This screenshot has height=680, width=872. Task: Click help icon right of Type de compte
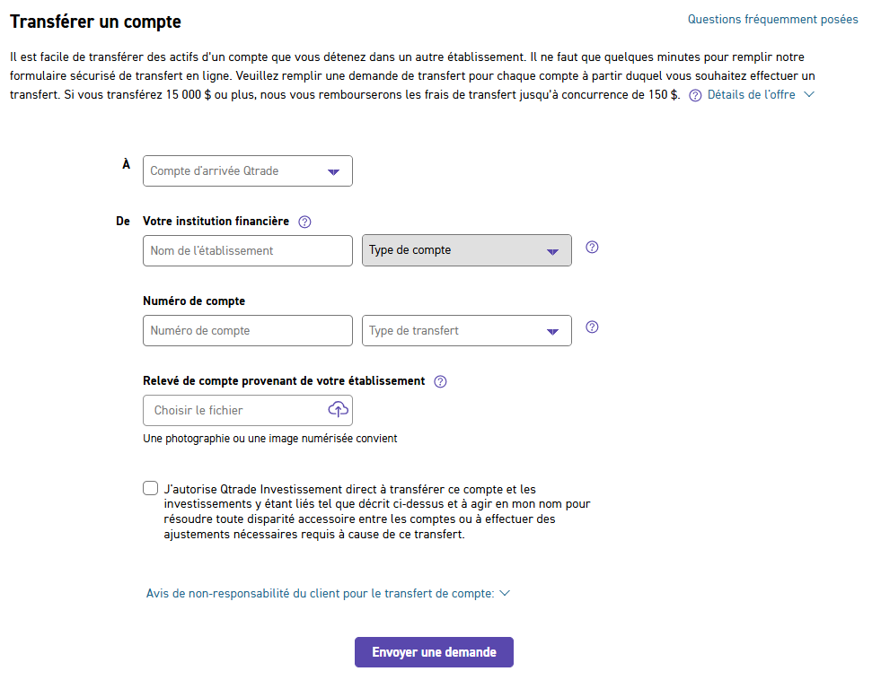[x=592, y=248]
